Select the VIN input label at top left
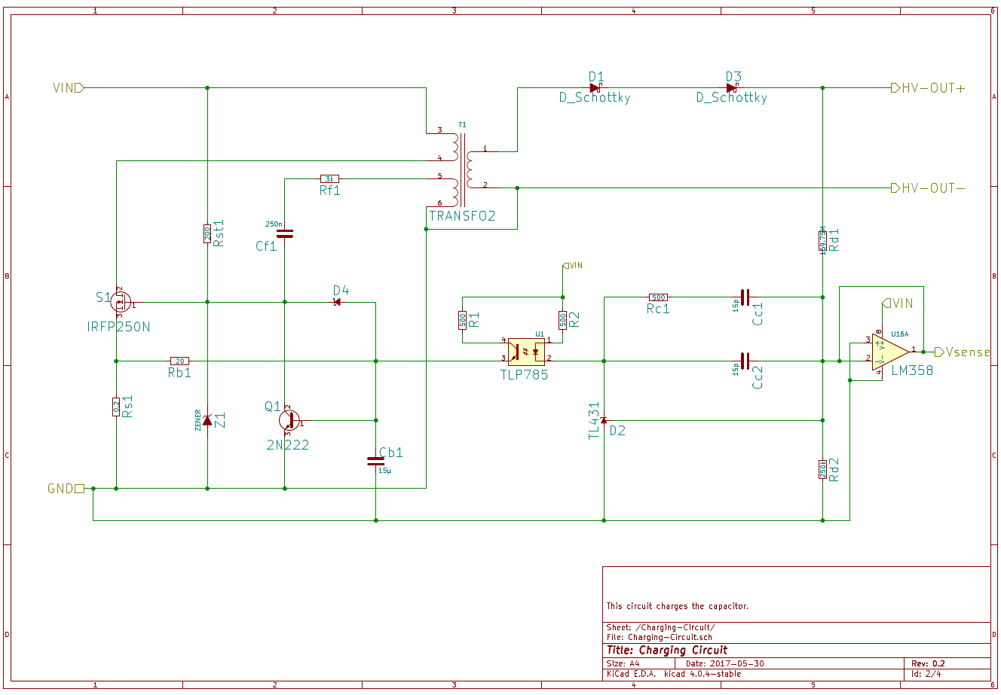The width and height of the screenshot is (1001, 695). 67,88
